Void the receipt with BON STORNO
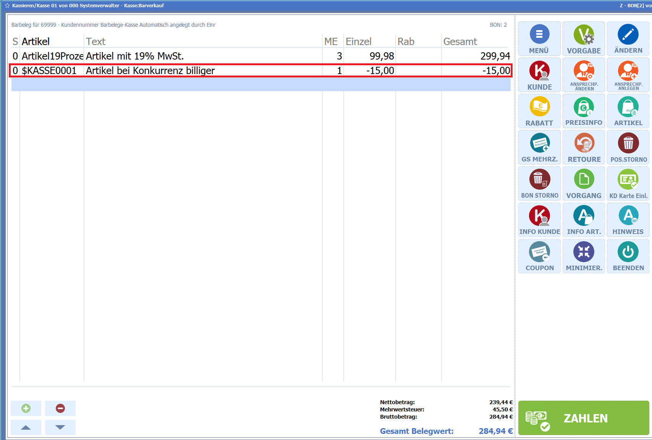The height and width of the screenshot is (440, 652). (x=539, y=184)
